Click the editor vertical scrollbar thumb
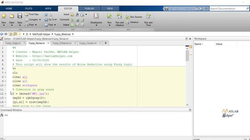Viewport: 250px width, 140px height. pos(187,56)
